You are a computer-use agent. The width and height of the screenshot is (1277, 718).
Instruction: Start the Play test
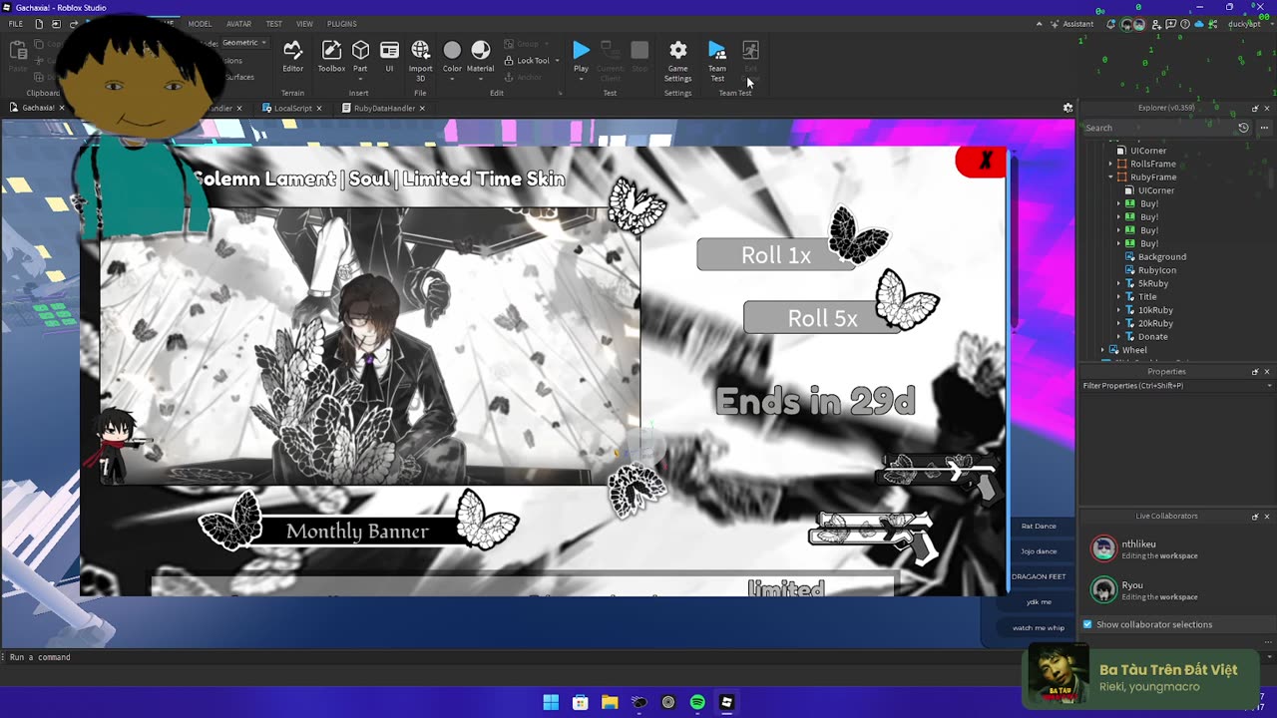tap(581, 55)
